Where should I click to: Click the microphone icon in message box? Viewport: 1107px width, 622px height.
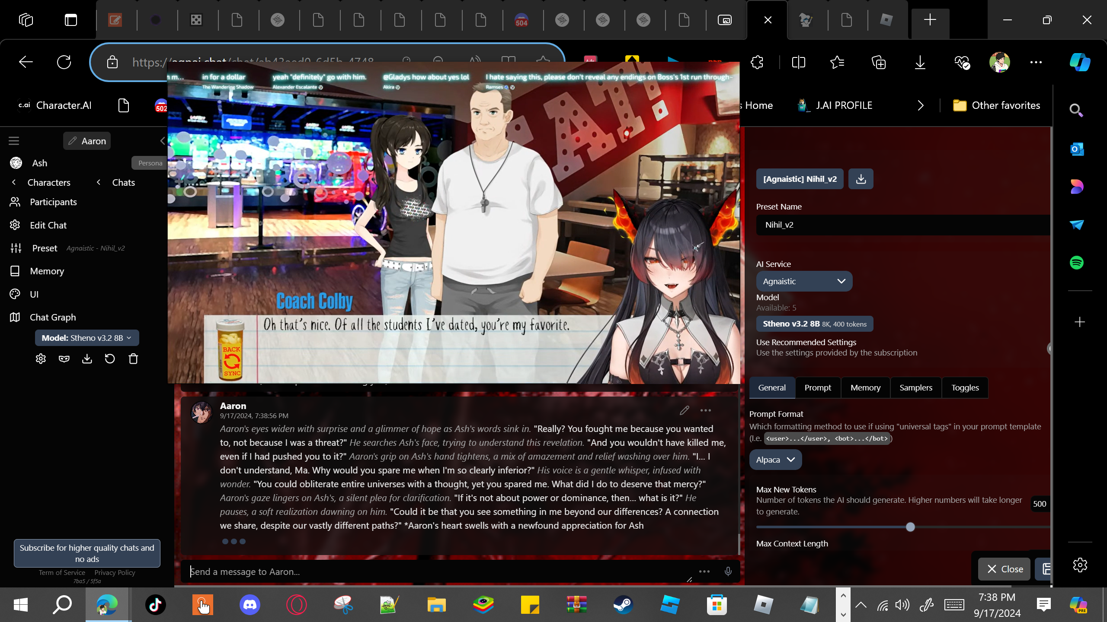728,571
